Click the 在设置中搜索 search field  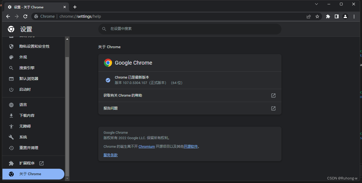tap(190, 29)
